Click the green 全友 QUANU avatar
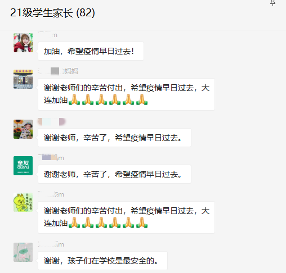Screen dimensions: 286x273 (23, 166)
